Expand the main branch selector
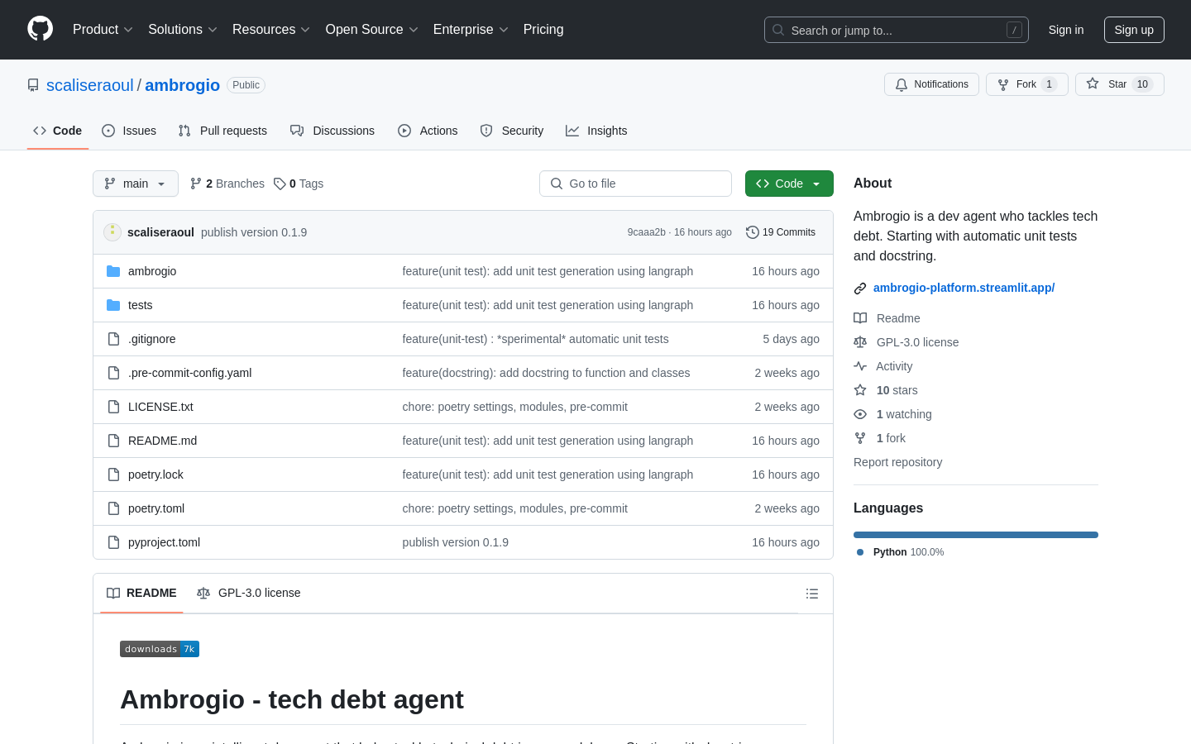The width and height of the screenshot is (1191, 744). click(x=136, y=184)
